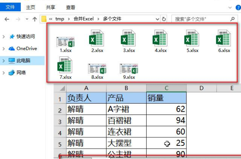This screenshot has height=159, width=241.
Task: Switch to the 共享 ribbon tab
Action: [x=51, y=7]
